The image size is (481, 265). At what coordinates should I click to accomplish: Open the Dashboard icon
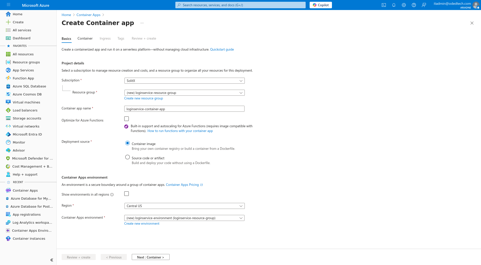pyautogui.click(x=8, y=38)
